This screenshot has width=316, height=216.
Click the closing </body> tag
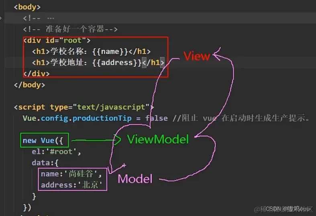click(x=29, y=85)
